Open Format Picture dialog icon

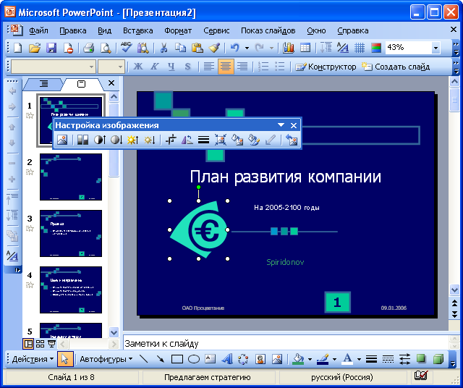click(x=254, y=140)
